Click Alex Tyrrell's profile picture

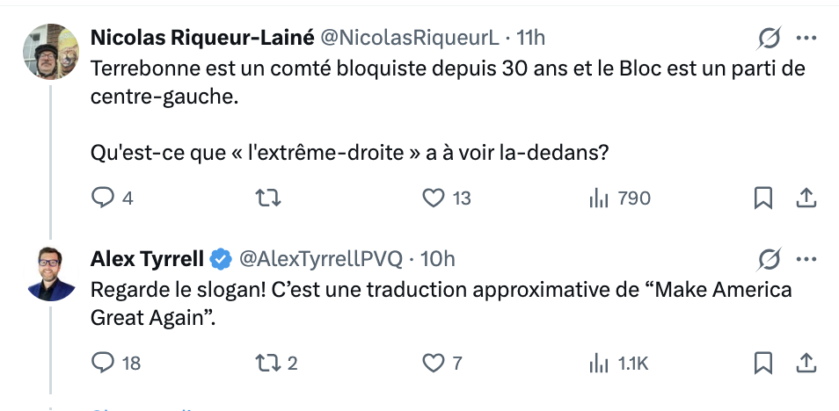(51, 272)
